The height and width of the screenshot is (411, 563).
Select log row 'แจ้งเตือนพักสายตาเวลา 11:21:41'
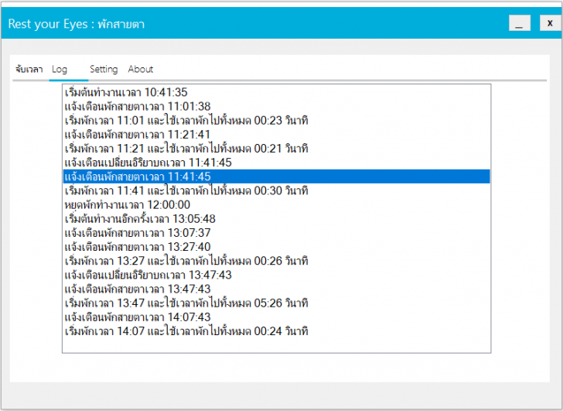pyautogui.click(x=277, y=135)
